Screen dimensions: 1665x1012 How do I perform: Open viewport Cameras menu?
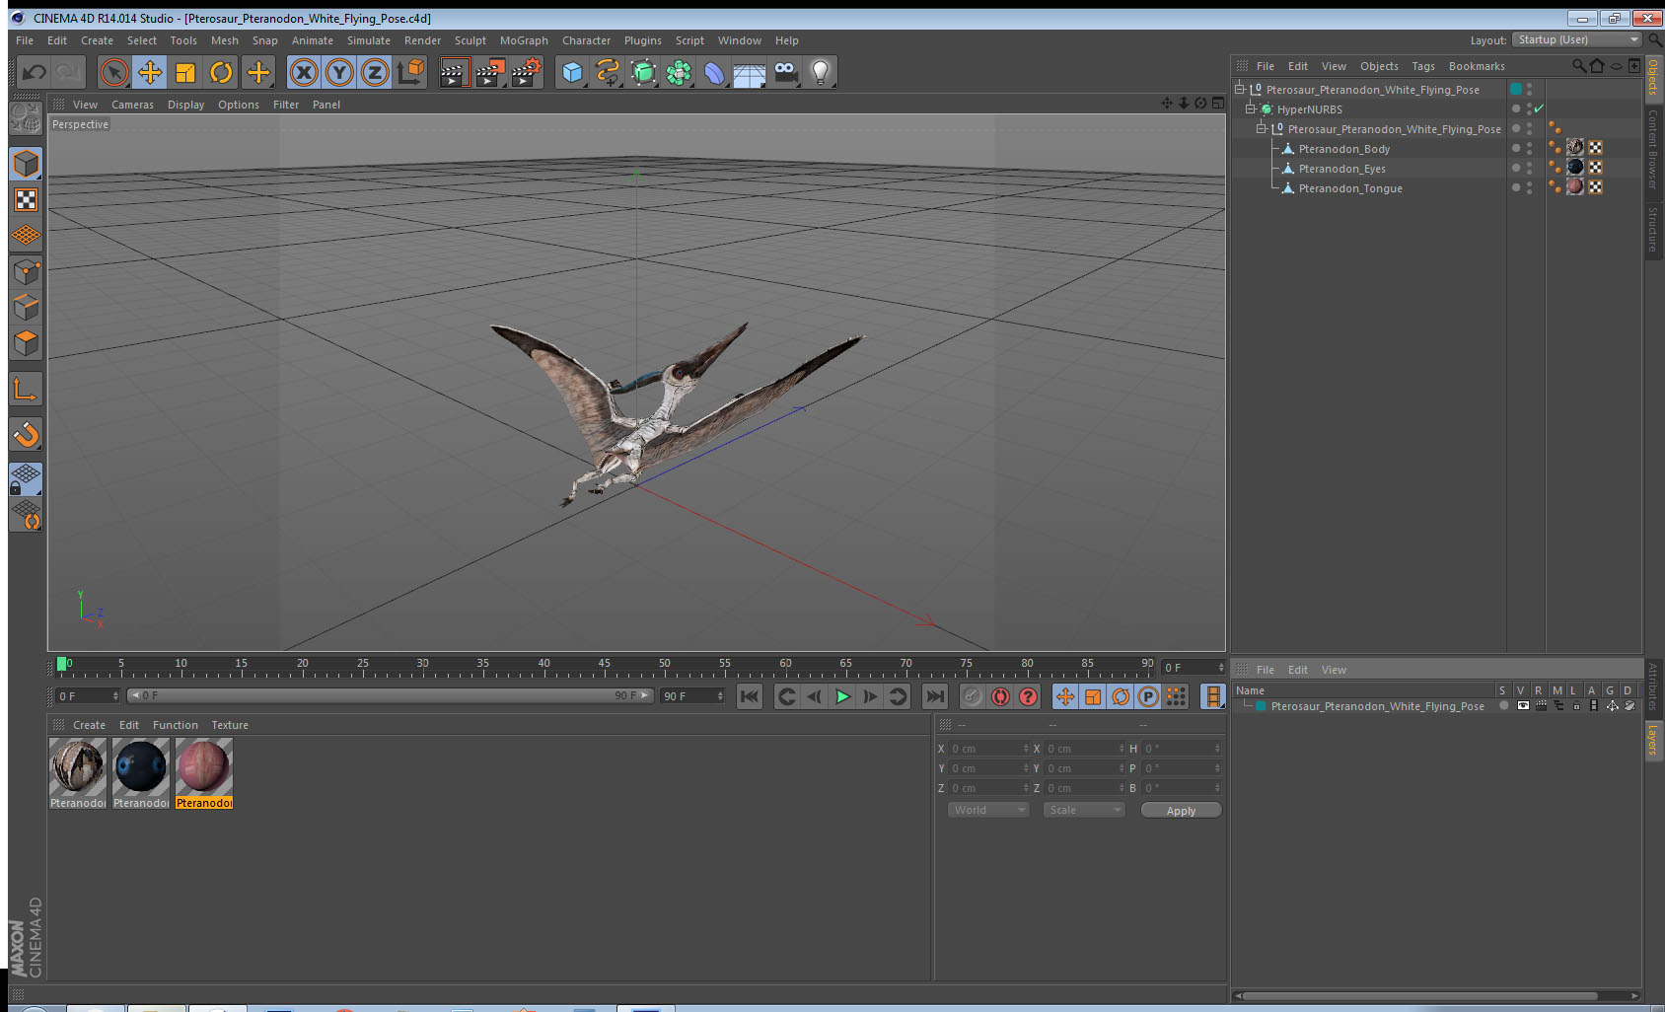(x=132, y=105)
